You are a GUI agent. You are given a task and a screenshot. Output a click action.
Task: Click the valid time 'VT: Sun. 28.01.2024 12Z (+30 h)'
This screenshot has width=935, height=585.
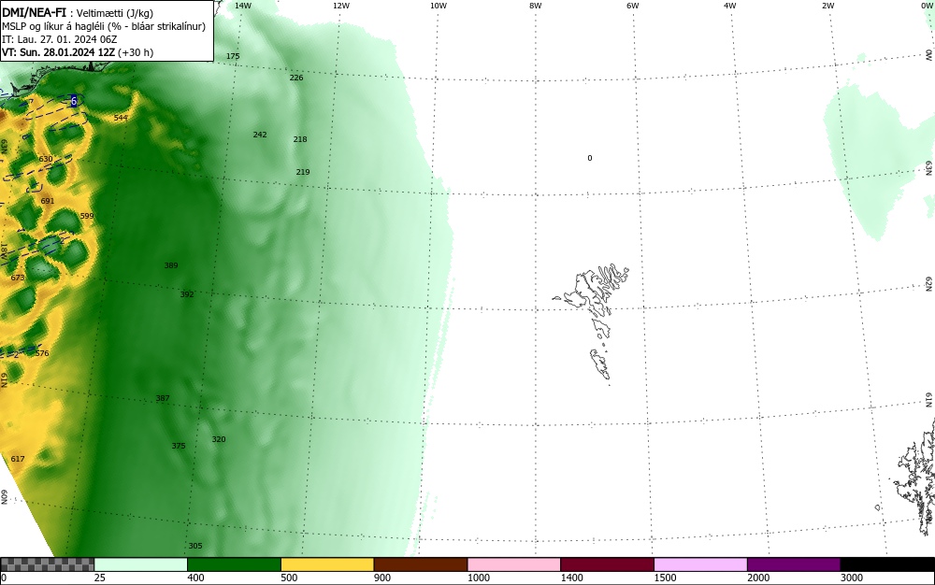click(78, 52)
